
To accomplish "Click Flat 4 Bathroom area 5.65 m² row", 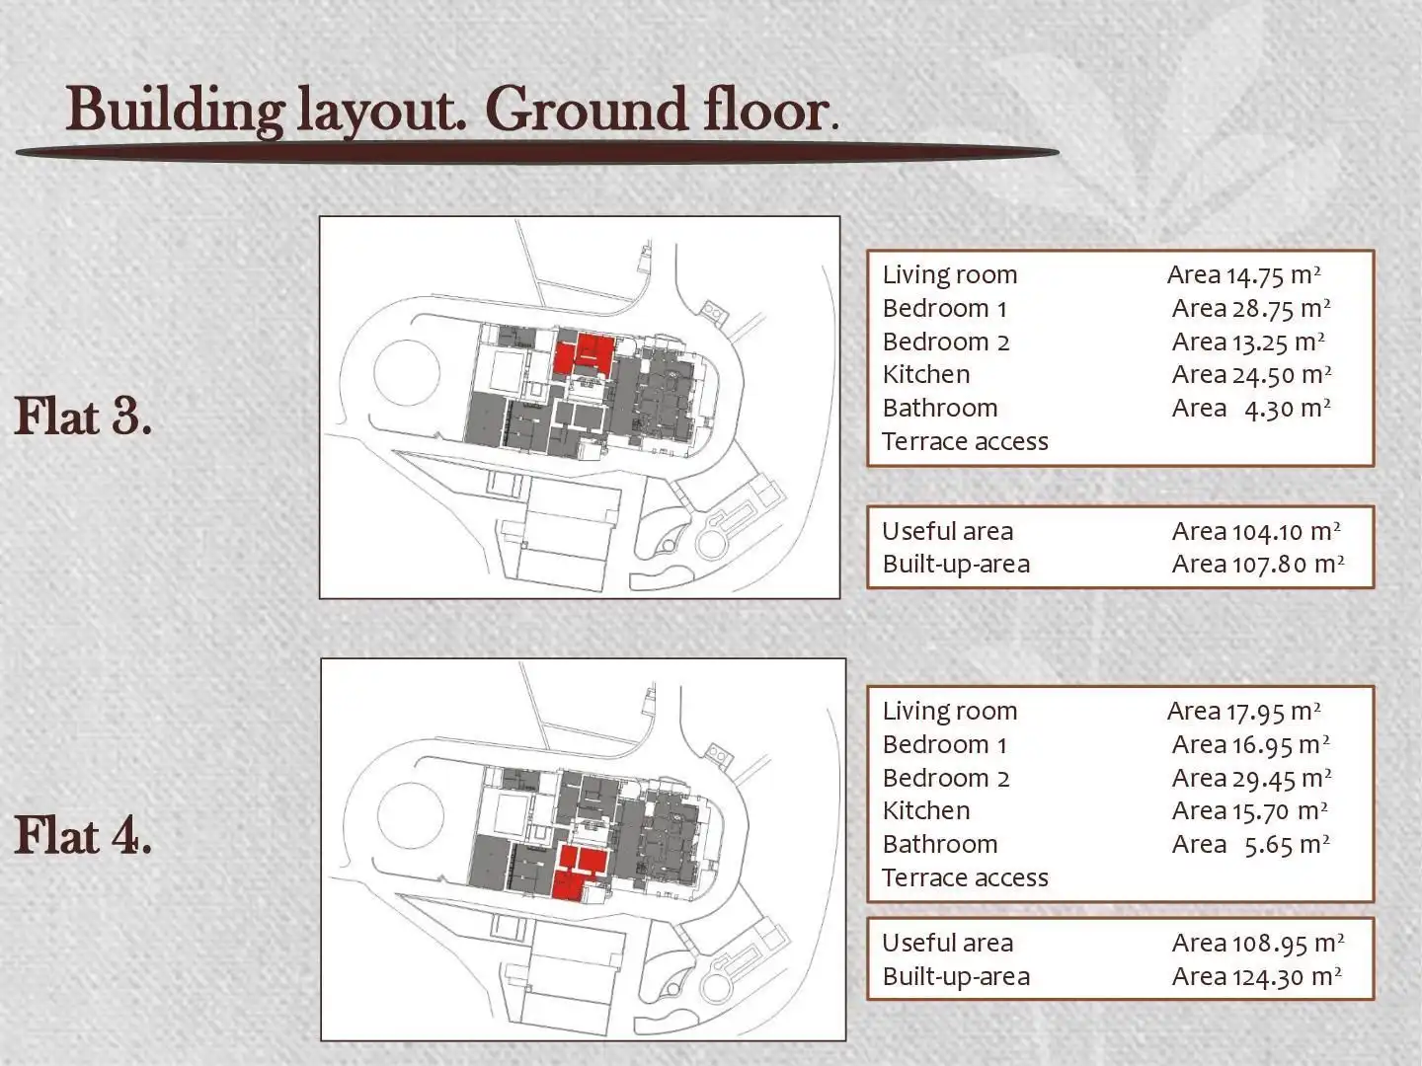I will [1106, 845].
